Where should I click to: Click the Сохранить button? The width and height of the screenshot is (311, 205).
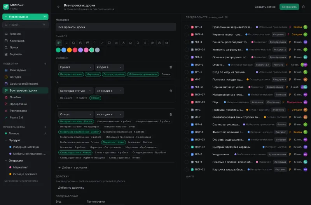pos(289,7)
